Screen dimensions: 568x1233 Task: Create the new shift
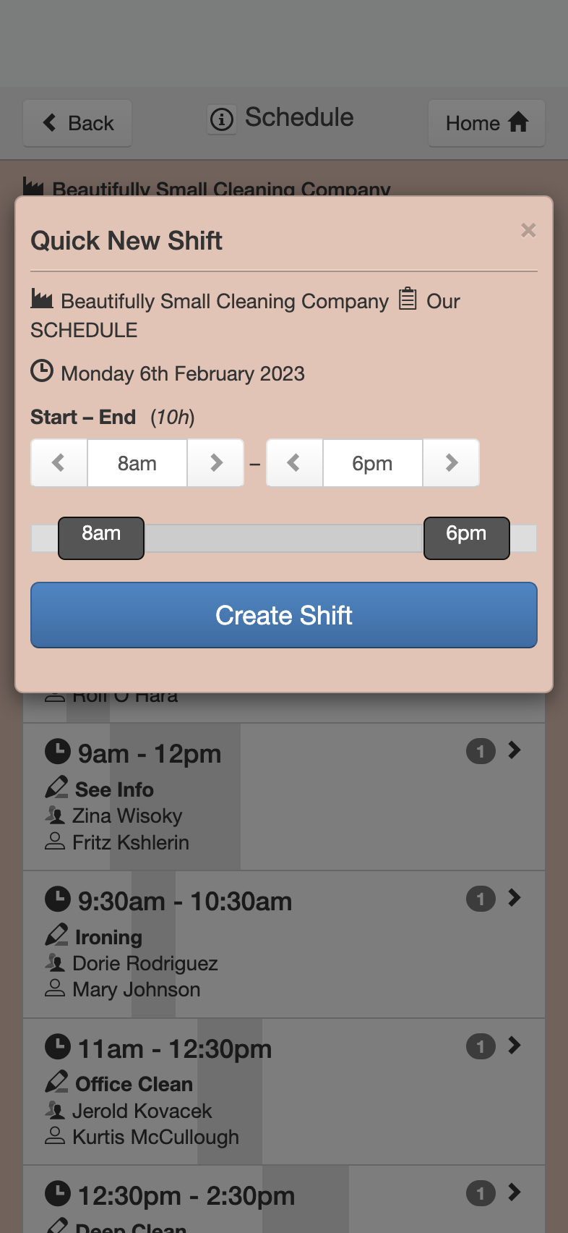point(284,615)
